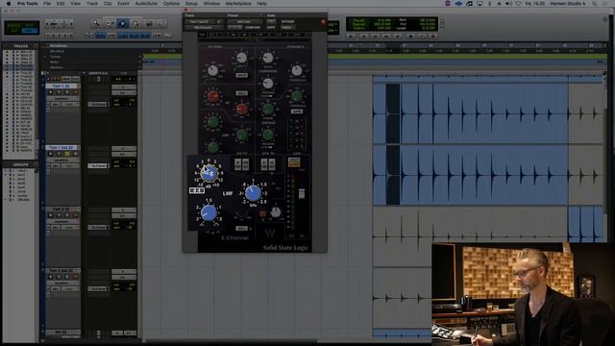The image size is (615, 346).
Task: Select the Zoomer tool in the toolbar
Action: click(96, 23)
